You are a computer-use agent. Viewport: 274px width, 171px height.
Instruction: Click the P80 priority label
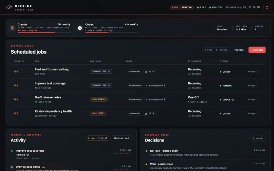[16, 85]
